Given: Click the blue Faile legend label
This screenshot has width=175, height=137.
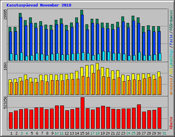Looking at the screenshot, I should pyautogui.click(x=171, y=39).
